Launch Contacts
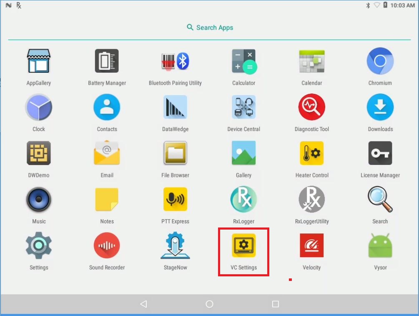Screen dimensions: 419x316 [x=107, y=107]
